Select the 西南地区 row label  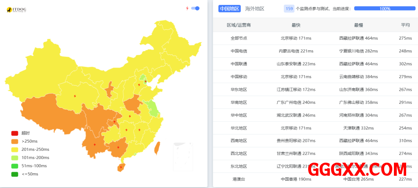coord(239,141)
